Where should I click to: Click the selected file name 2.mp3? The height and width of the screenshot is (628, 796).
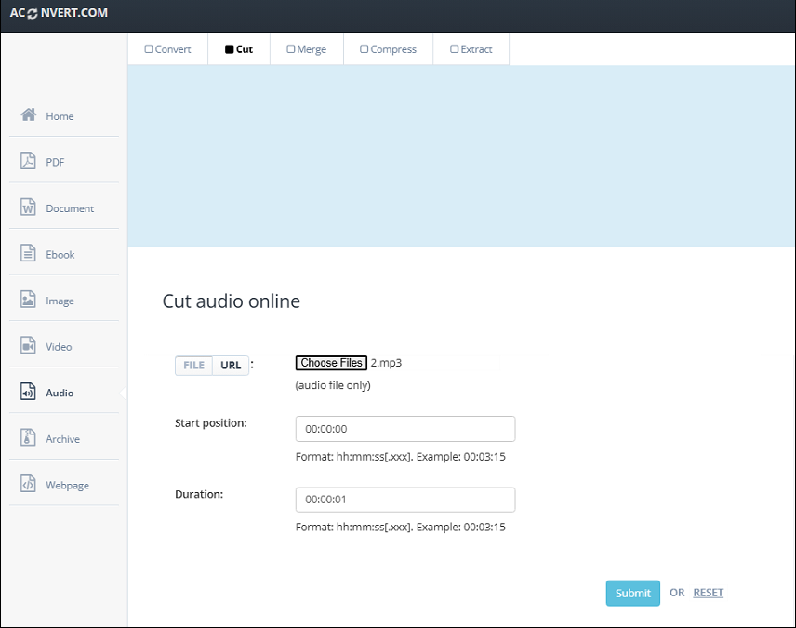[386, 363]
